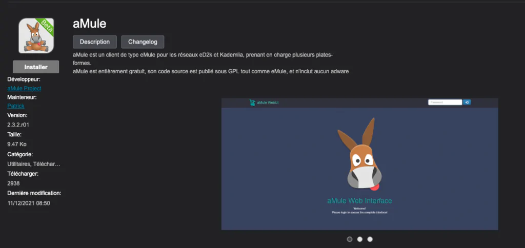Image resolution: width=525 pixels, height=248 pixels.
Task: Open the Patrick maintainer link
Action: click(16, 106)
